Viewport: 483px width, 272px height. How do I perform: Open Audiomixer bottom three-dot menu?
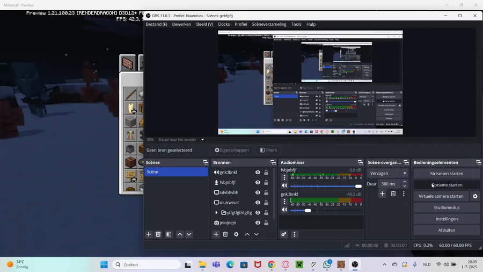point(295,234)
